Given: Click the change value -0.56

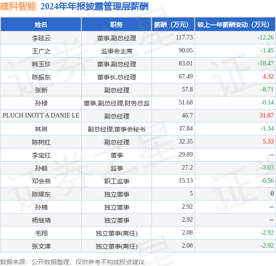Looking at the screenshot, I should point(267,180).
